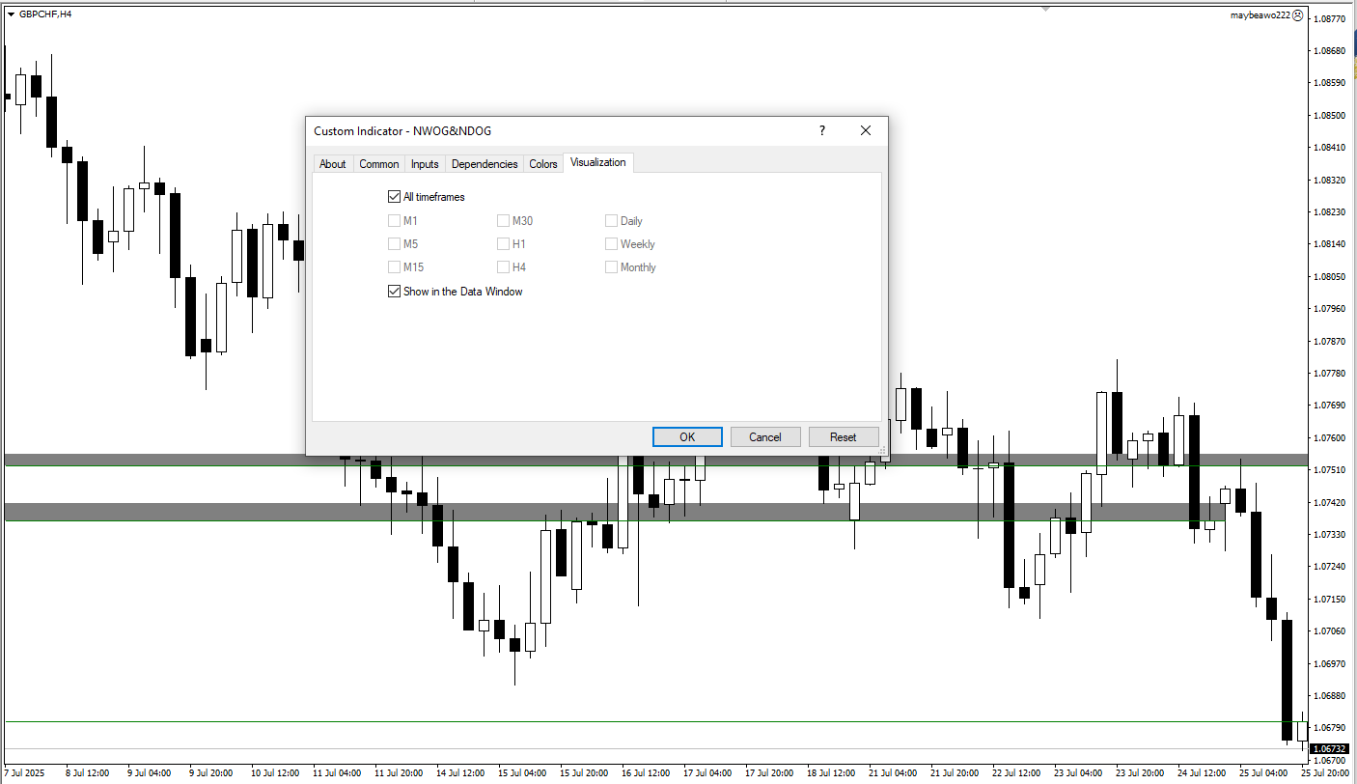Viewport: 1357px width, 784px height.
Task: Click the 1.07060 price axis label
Action: tap(1330, 631)
